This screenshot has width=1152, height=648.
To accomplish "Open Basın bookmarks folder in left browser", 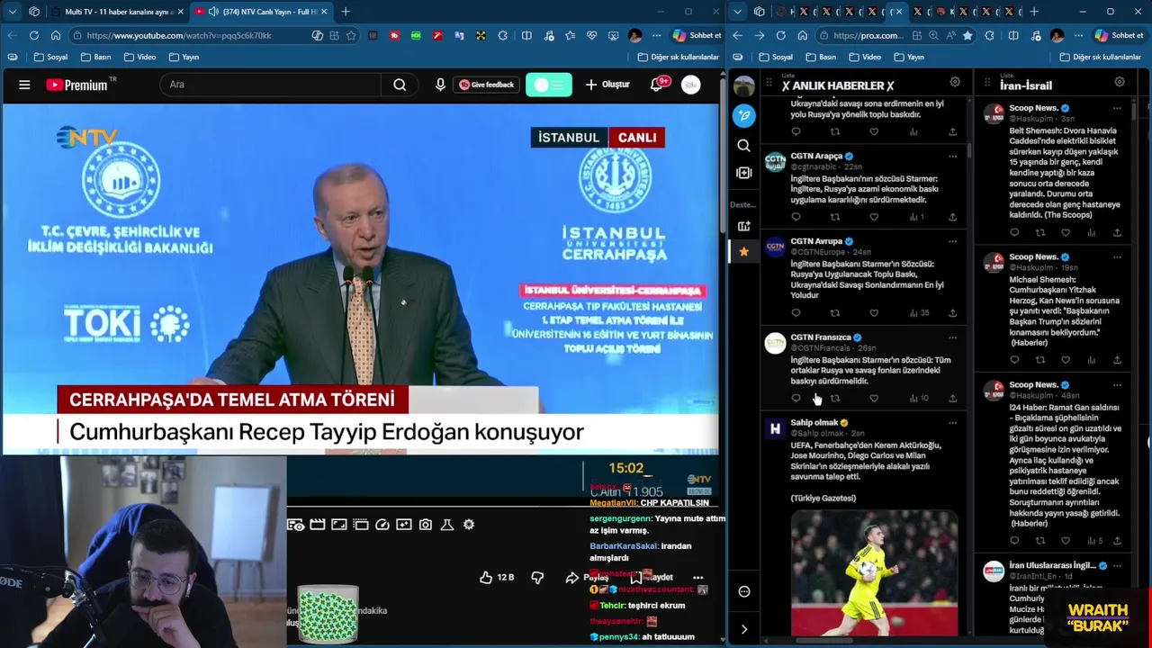I will [x=95, y=57].
